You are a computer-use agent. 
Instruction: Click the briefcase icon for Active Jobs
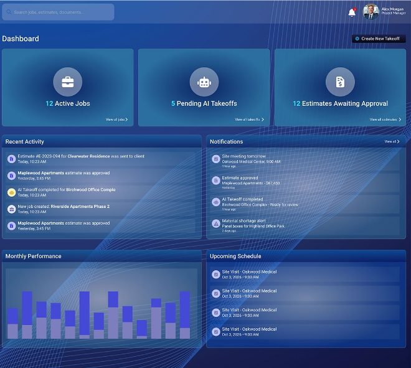[68, 82]
